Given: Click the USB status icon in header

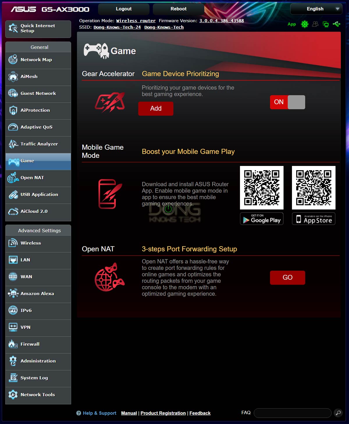Looking at the screenshot, I should (x=336, y=24).
